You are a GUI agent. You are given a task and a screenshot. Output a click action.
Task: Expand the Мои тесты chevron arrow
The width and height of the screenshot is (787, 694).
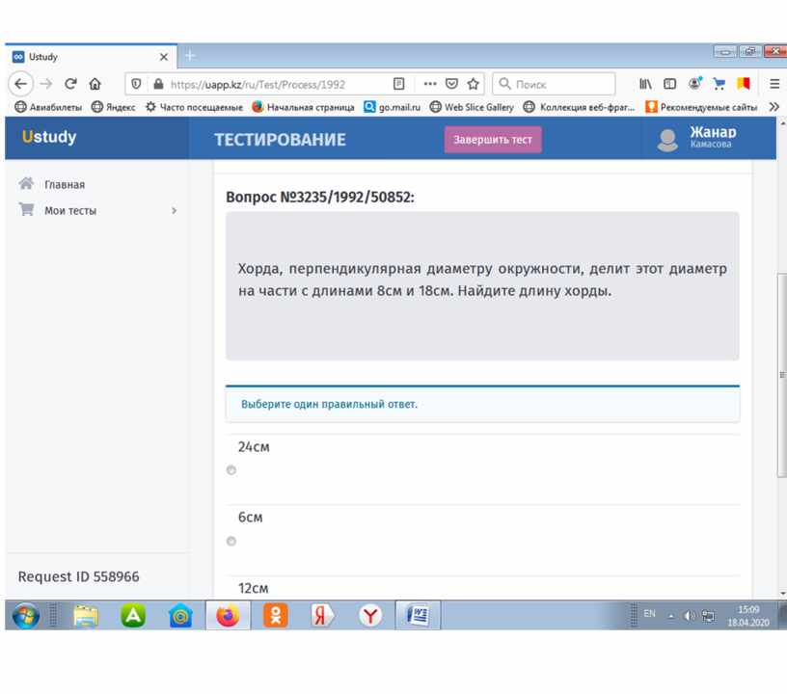pos(175,210)
